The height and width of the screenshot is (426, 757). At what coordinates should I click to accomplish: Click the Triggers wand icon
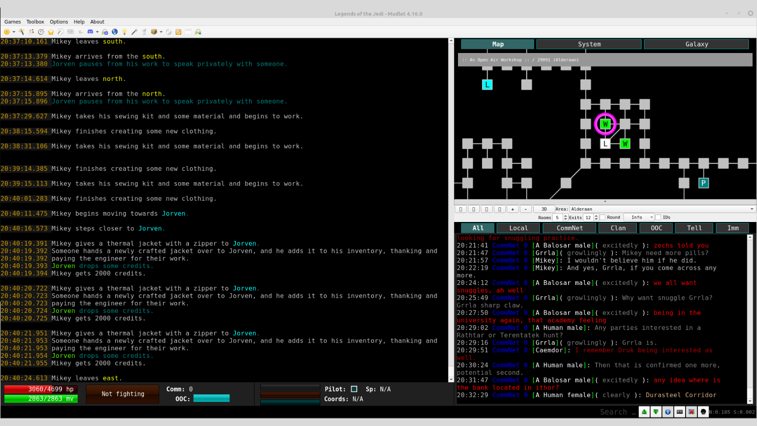click(21, 32)
